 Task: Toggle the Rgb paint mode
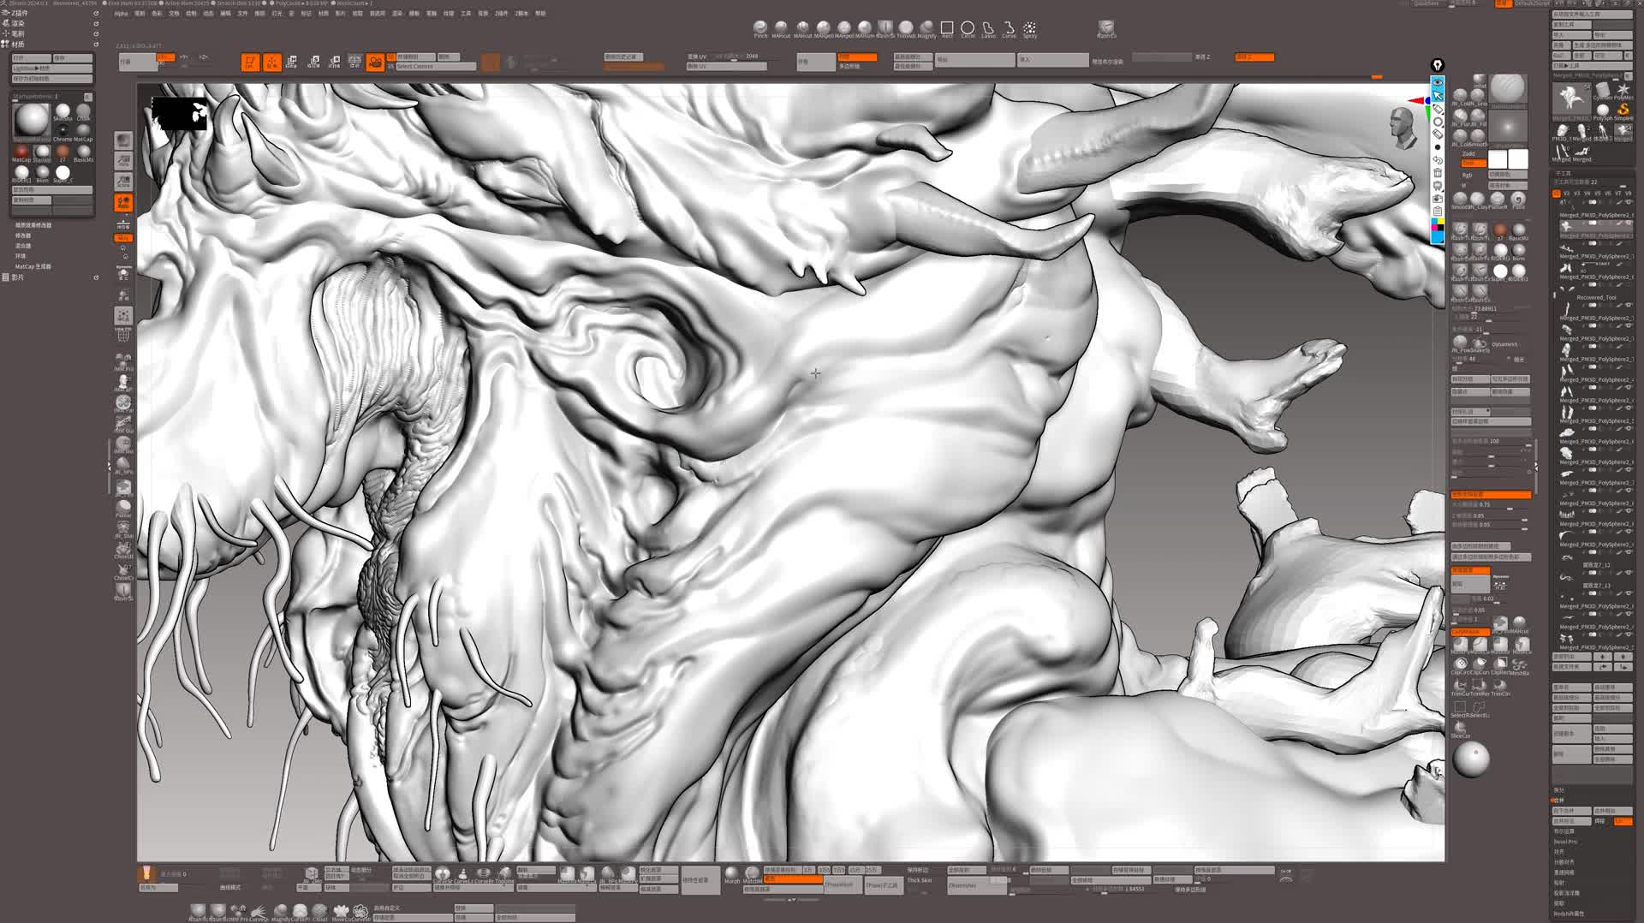[x=1467, y=175]
